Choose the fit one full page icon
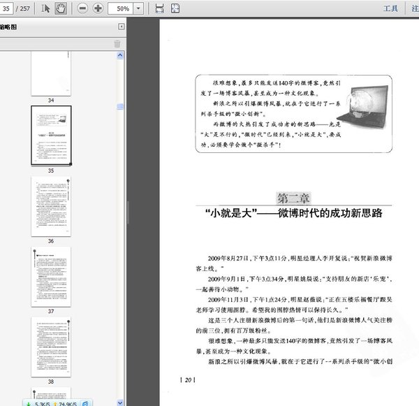Screen dimensions: 419x406 [x=175, y=8]
